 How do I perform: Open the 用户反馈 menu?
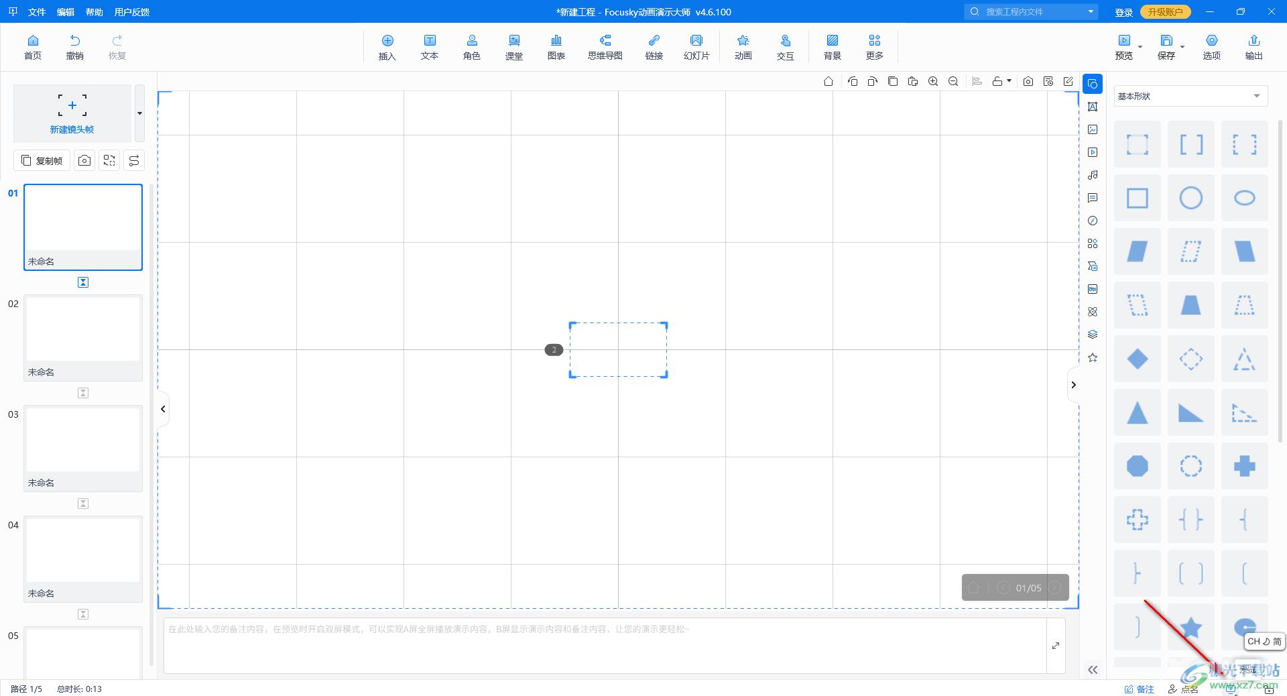(132, 12)
